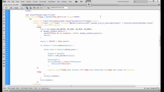
Task: Click the Format Source Code icon
Action: (x=4, y=66)
